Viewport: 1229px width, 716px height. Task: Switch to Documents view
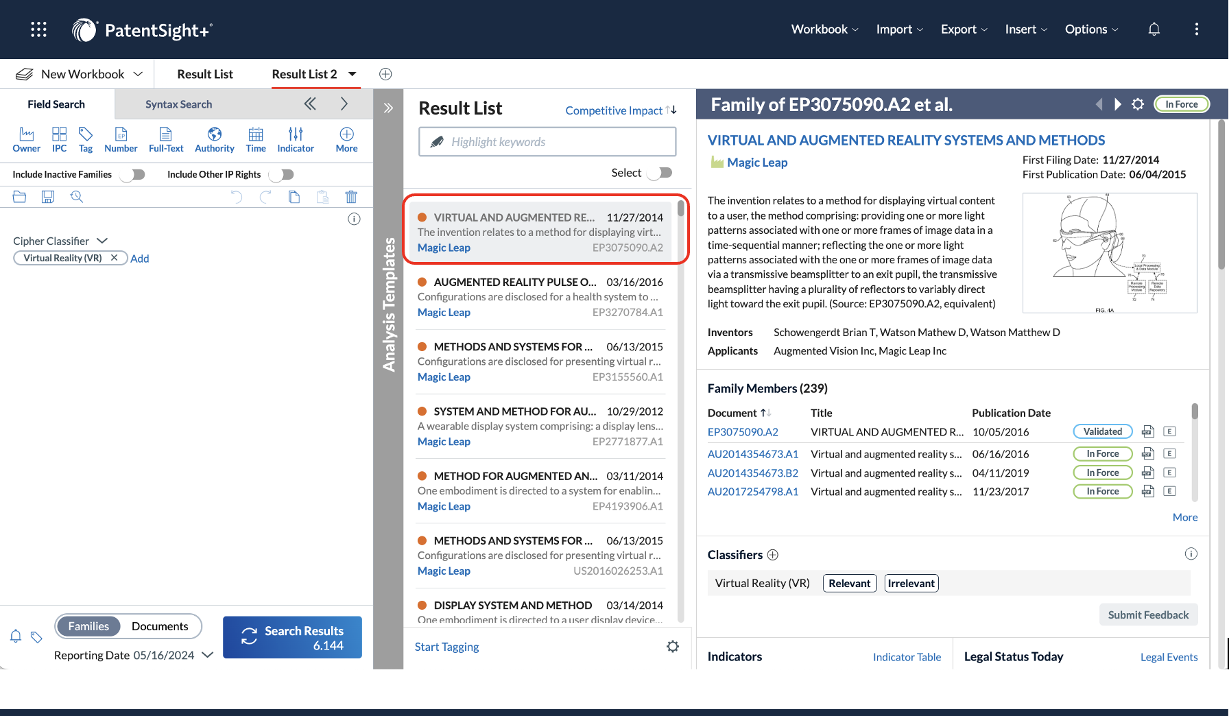160,626
